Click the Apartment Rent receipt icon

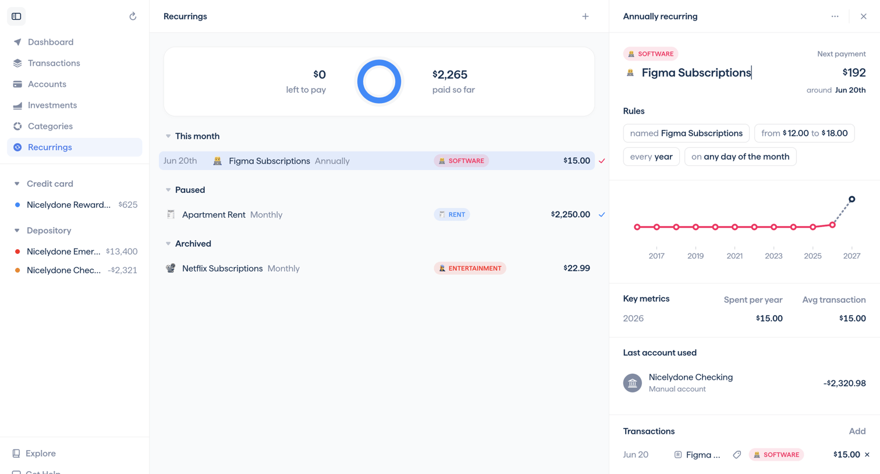pyautogui.click(x=171, y=214)
